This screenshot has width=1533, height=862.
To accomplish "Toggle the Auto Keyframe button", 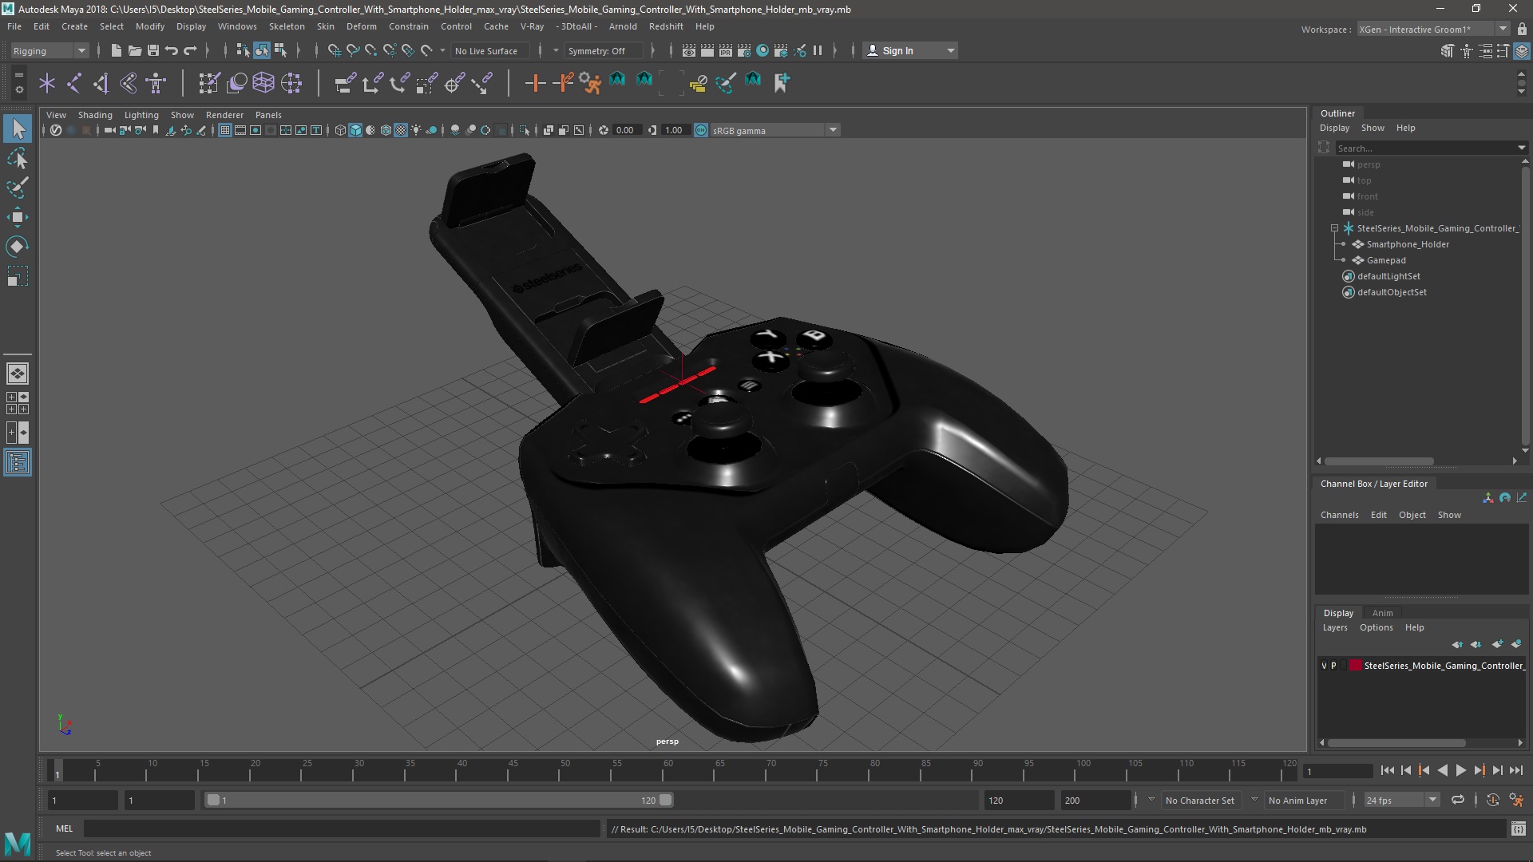I will [x=1493, y=800].
